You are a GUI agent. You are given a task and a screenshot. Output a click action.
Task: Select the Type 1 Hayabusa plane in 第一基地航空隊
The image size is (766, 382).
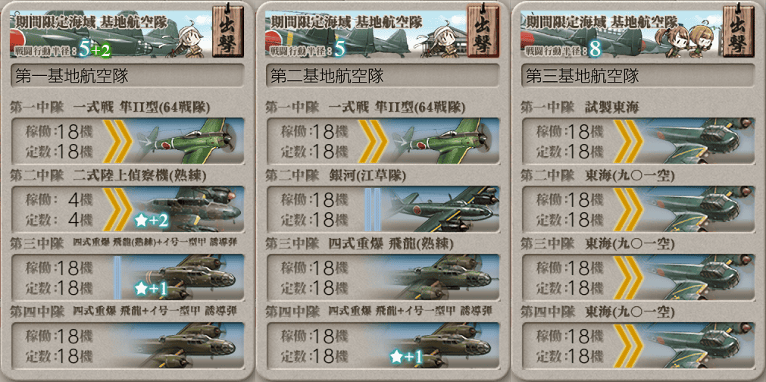click(x=190, y=141)
